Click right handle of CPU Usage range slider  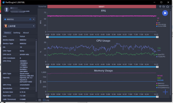tap(157, 67)
